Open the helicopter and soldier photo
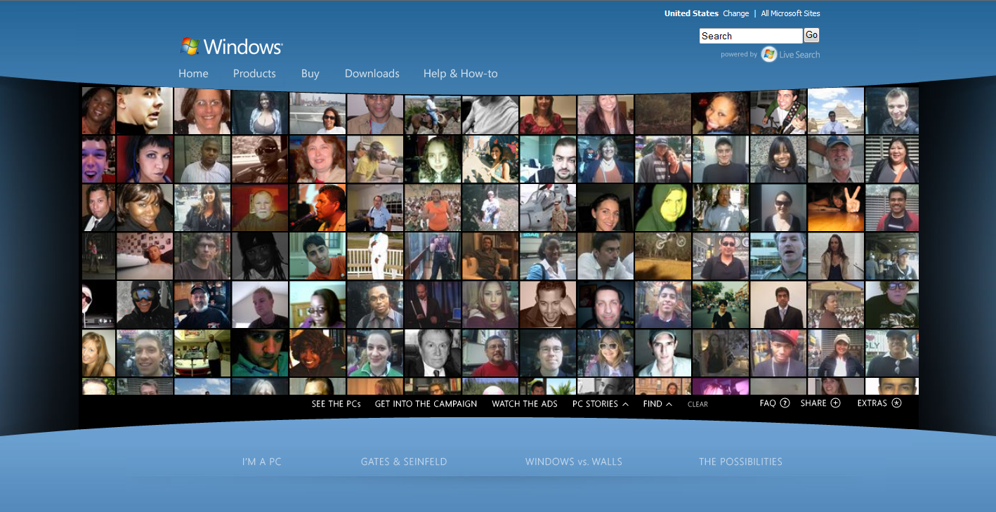The image size is (996, 512). click(548, 208)
